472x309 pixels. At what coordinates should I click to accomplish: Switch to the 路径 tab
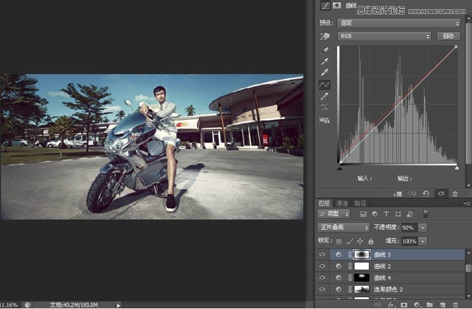pyautogui.click(x=360, y=204)
